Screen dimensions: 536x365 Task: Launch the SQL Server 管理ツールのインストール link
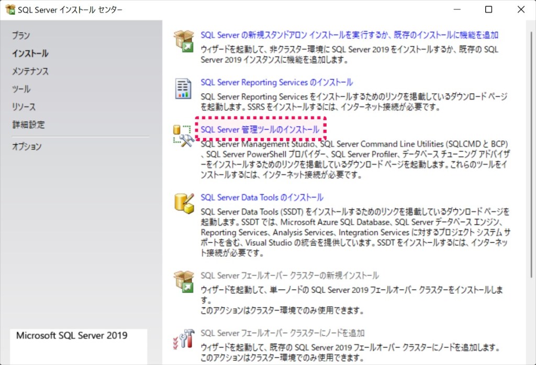tap(260, 129)
